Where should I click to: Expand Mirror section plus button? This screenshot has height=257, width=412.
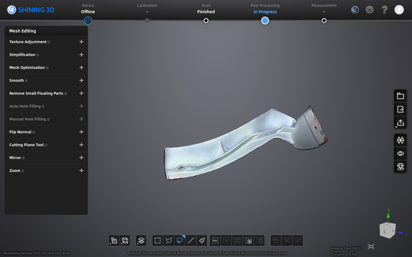[x=81, y=158]
